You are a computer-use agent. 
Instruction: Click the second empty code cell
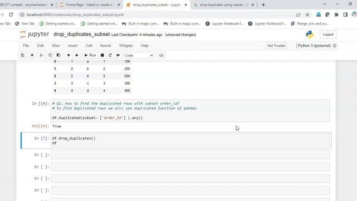point(190,166)
